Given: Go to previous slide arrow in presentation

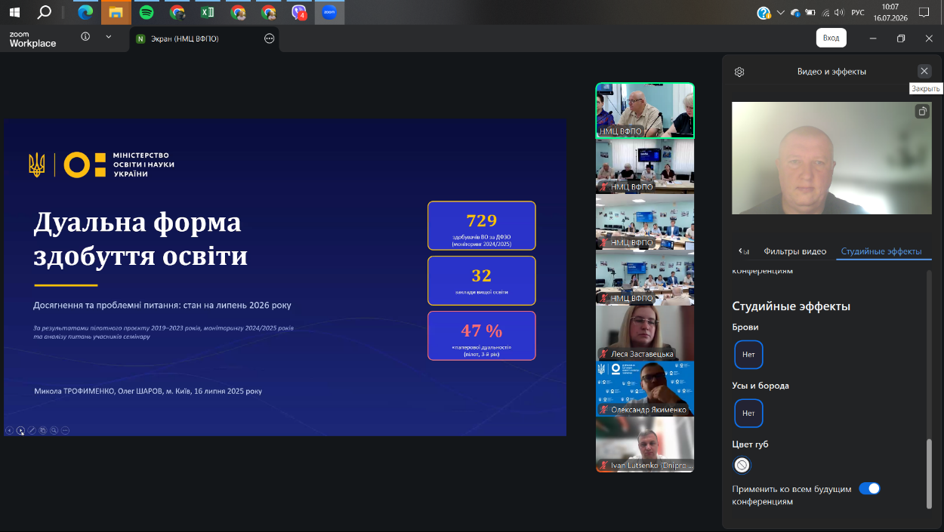Looking at the screenshot, I should pyautogui.click(x=9, y=430).
